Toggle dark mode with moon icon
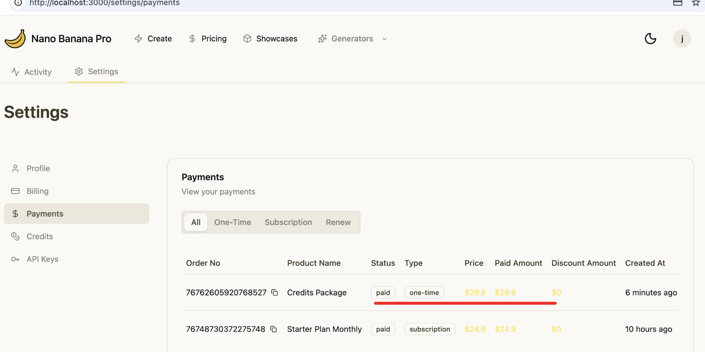Viewport: 705px width, 352px height. 650,39
